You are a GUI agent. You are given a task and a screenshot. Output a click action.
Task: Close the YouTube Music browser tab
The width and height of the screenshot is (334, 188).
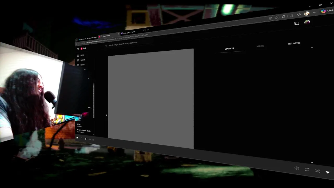tap(119, 34)
